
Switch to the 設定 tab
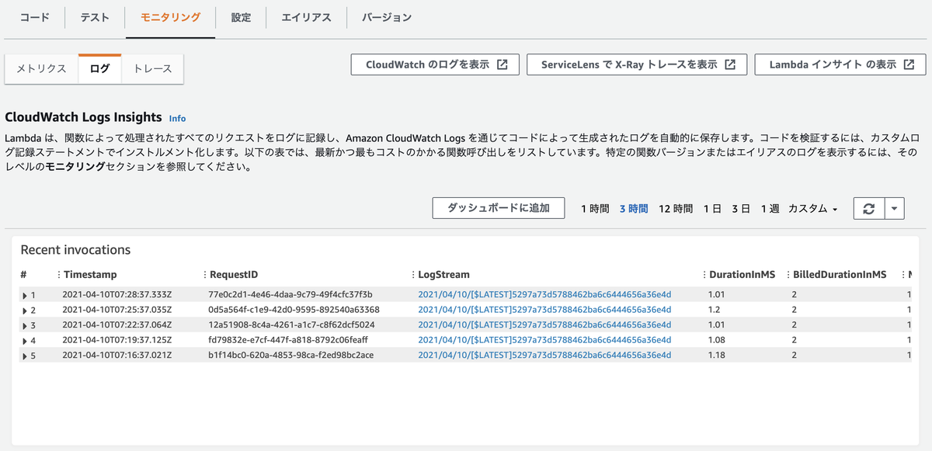pos(241,17)
